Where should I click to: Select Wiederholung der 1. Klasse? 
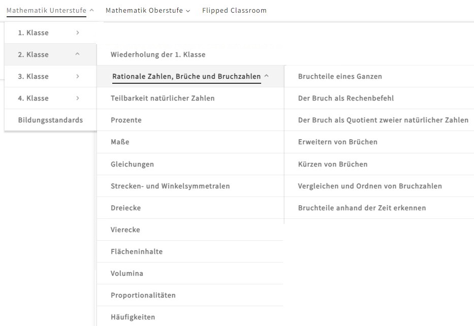158,55
